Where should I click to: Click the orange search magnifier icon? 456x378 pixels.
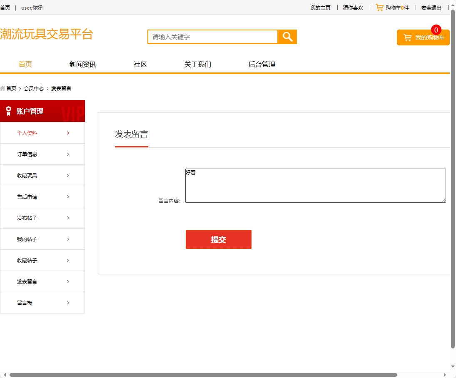[x=287, y=37]
